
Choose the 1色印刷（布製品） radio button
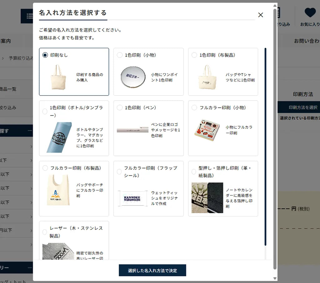point(194,55)
